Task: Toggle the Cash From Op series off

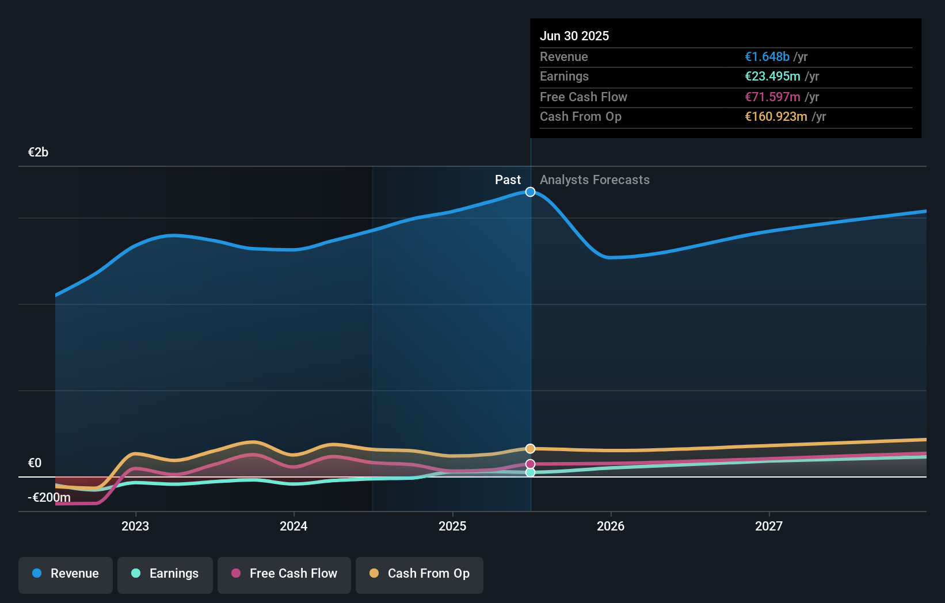Action: [420, 575]
